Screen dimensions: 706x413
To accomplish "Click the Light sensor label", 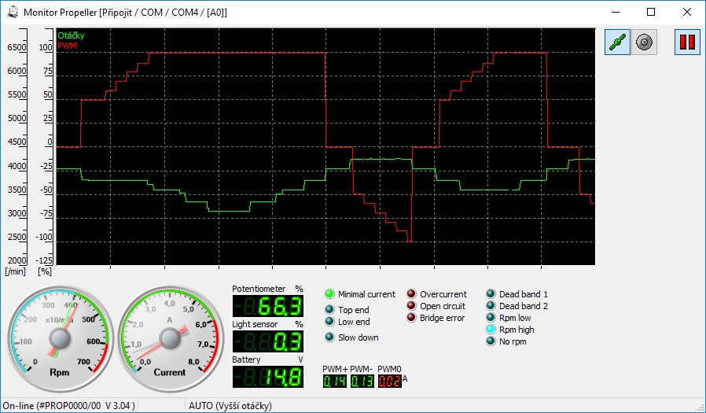I will pyautogui.click(x=255, y=324).
